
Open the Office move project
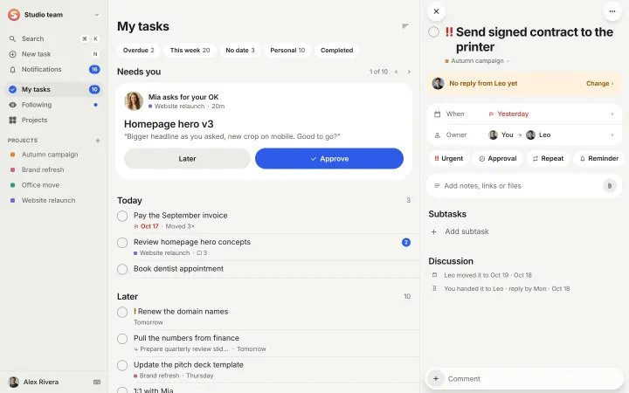point(54,185)
